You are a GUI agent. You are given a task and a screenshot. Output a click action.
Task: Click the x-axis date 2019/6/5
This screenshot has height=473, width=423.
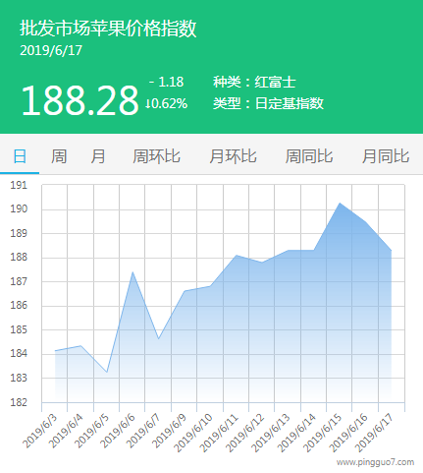[x=92, y=431]
